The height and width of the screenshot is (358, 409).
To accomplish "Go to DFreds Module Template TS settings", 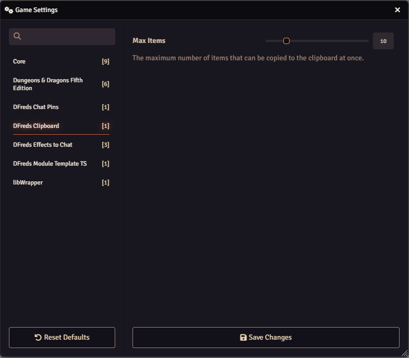I will point(50,164).
